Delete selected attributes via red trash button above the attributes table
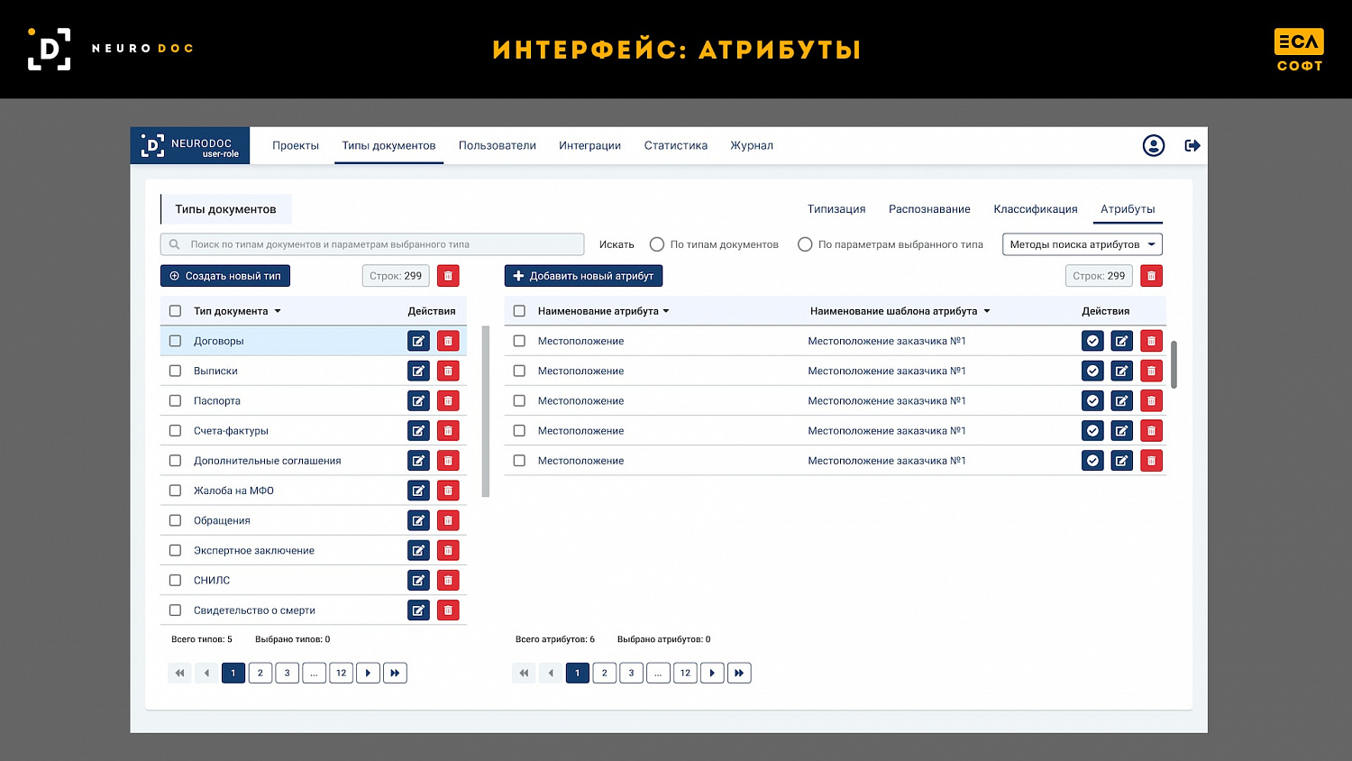This screenshot has height=761, width=1352. pos(1151,276)
